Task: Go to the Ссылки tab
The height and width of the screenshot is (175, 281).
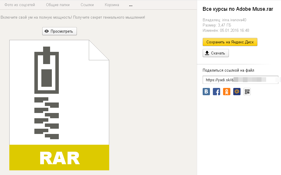Action: [87, 5]
